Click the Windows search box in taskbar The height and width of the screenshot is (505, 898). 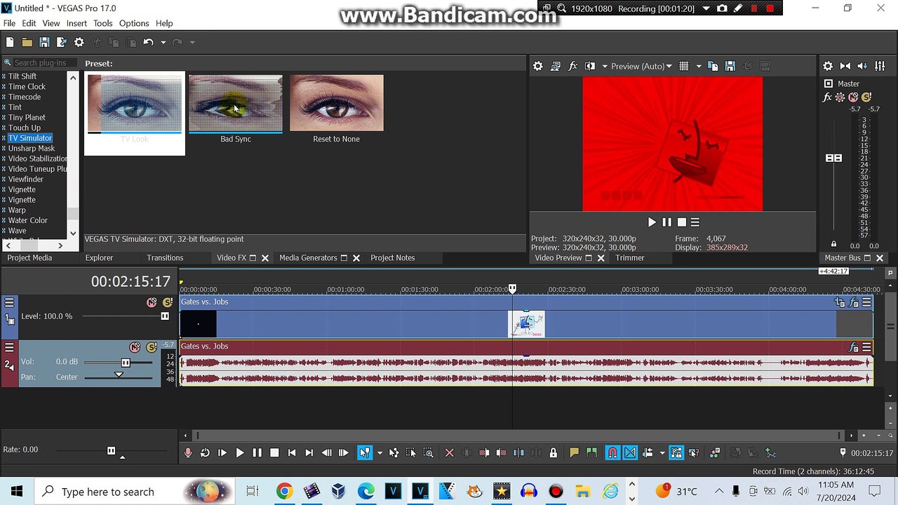pyautogui.click(x=135, y=492)
